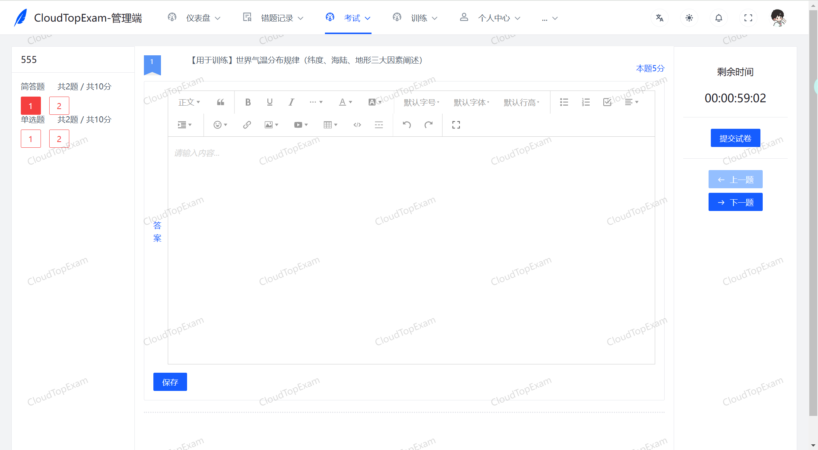Image resolution: width=818 pixels, height=450 pixels.
Task: Undo the last edit in the editor
Action: coord(407,125)
